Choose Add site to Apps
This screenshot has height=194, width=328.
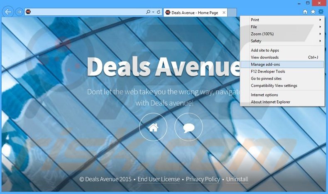[x=282, y=50]
